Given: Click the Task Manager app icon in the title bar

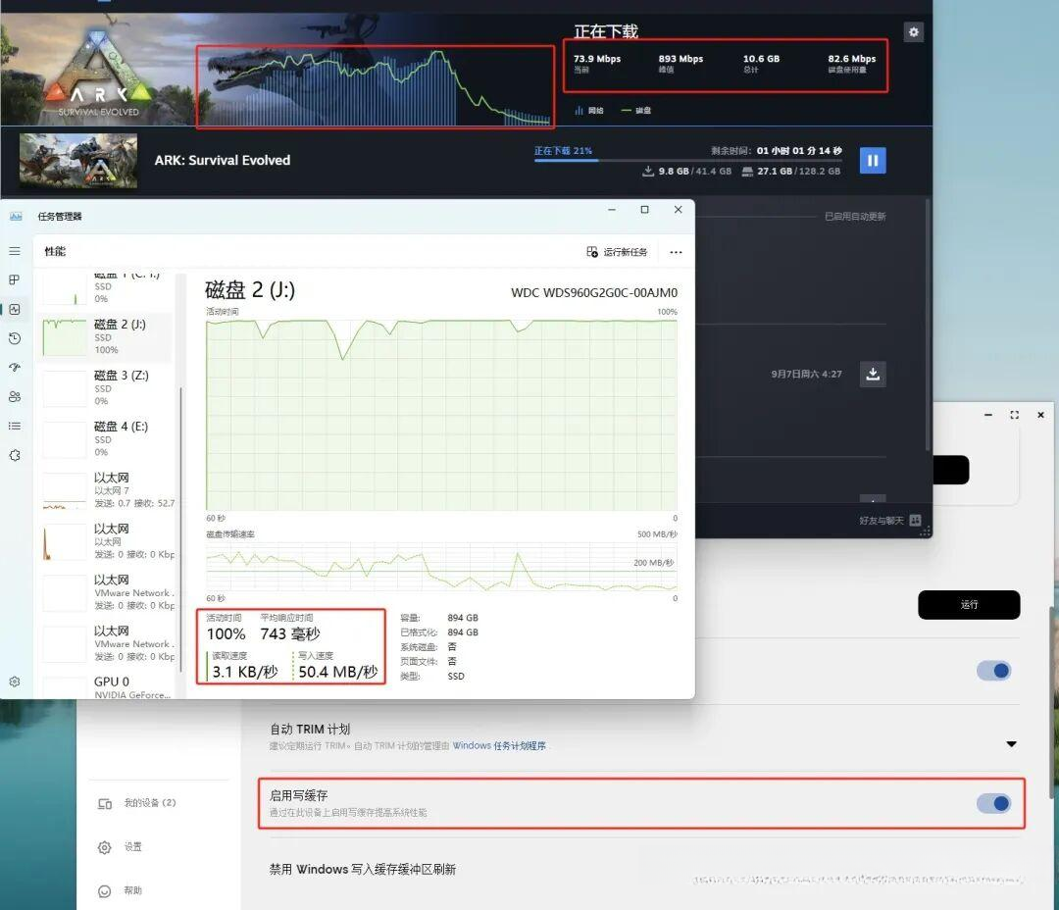Looking at the screenshot, I should click(17, 216).
